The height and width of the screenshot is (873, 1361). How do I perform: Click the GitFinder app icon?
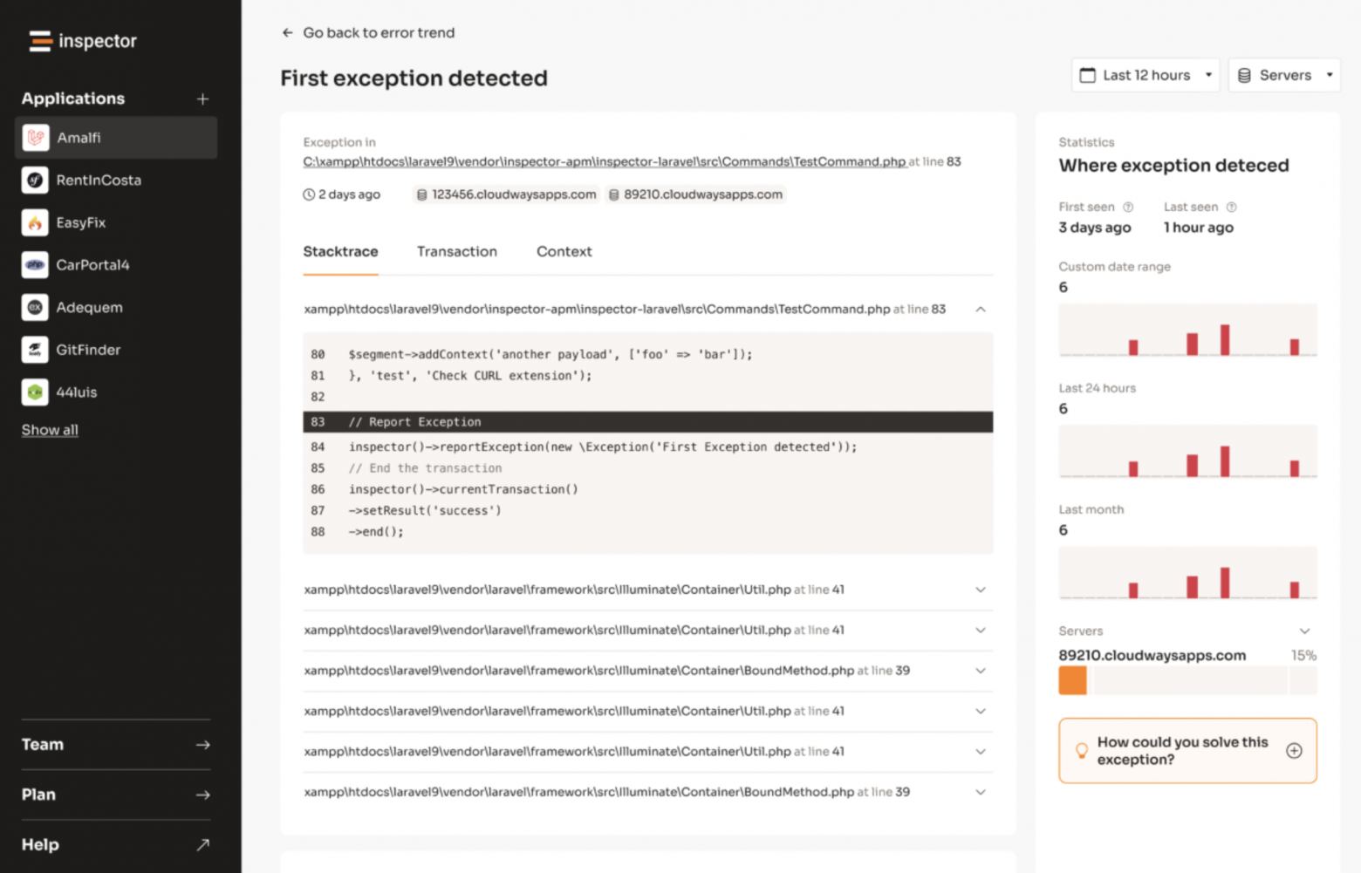point(34,350)
